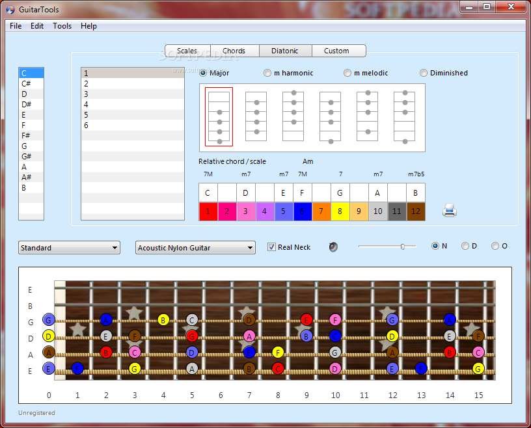Viewport: 531px width, 428px height.
Task: Select the second chord position diagram
Action: click(x=256, y=117)
